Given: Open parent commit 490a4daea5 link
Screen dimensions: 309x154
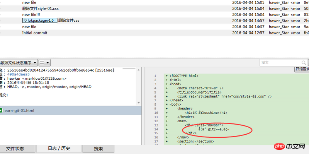Looking at the screenshot, I should click(x=18, y=74).
